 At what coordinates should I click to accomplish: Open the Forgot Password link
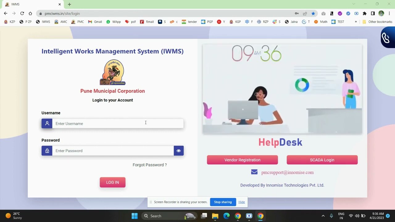(150, 165)
